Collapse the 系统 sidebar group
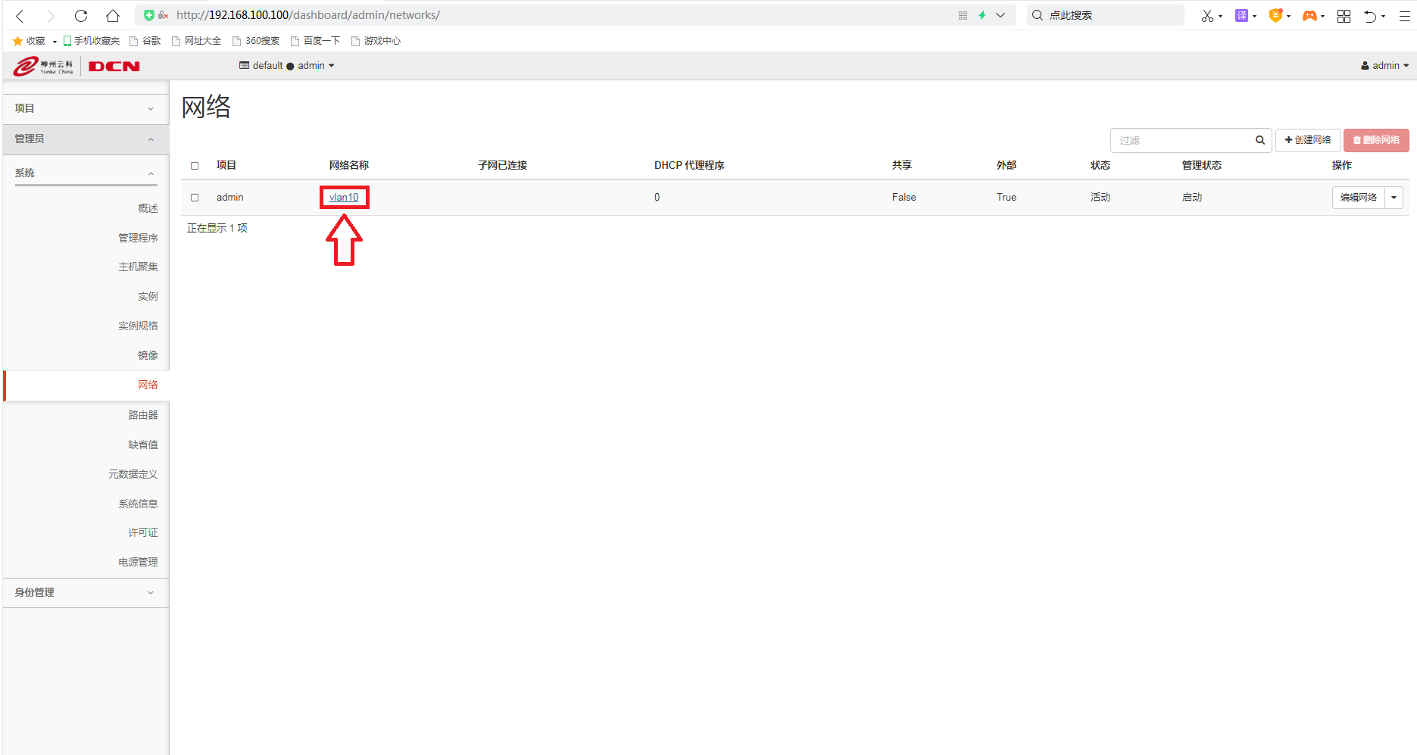The height and width of the screenshot is (755, 1417). (x=86, y=173)
